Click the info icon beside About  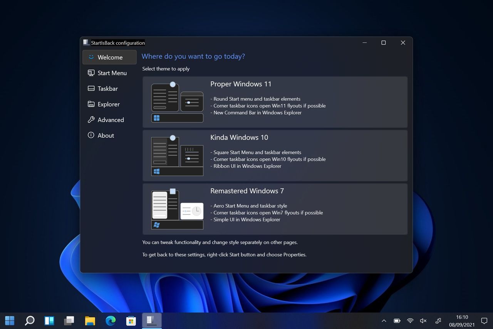point(91,135)
